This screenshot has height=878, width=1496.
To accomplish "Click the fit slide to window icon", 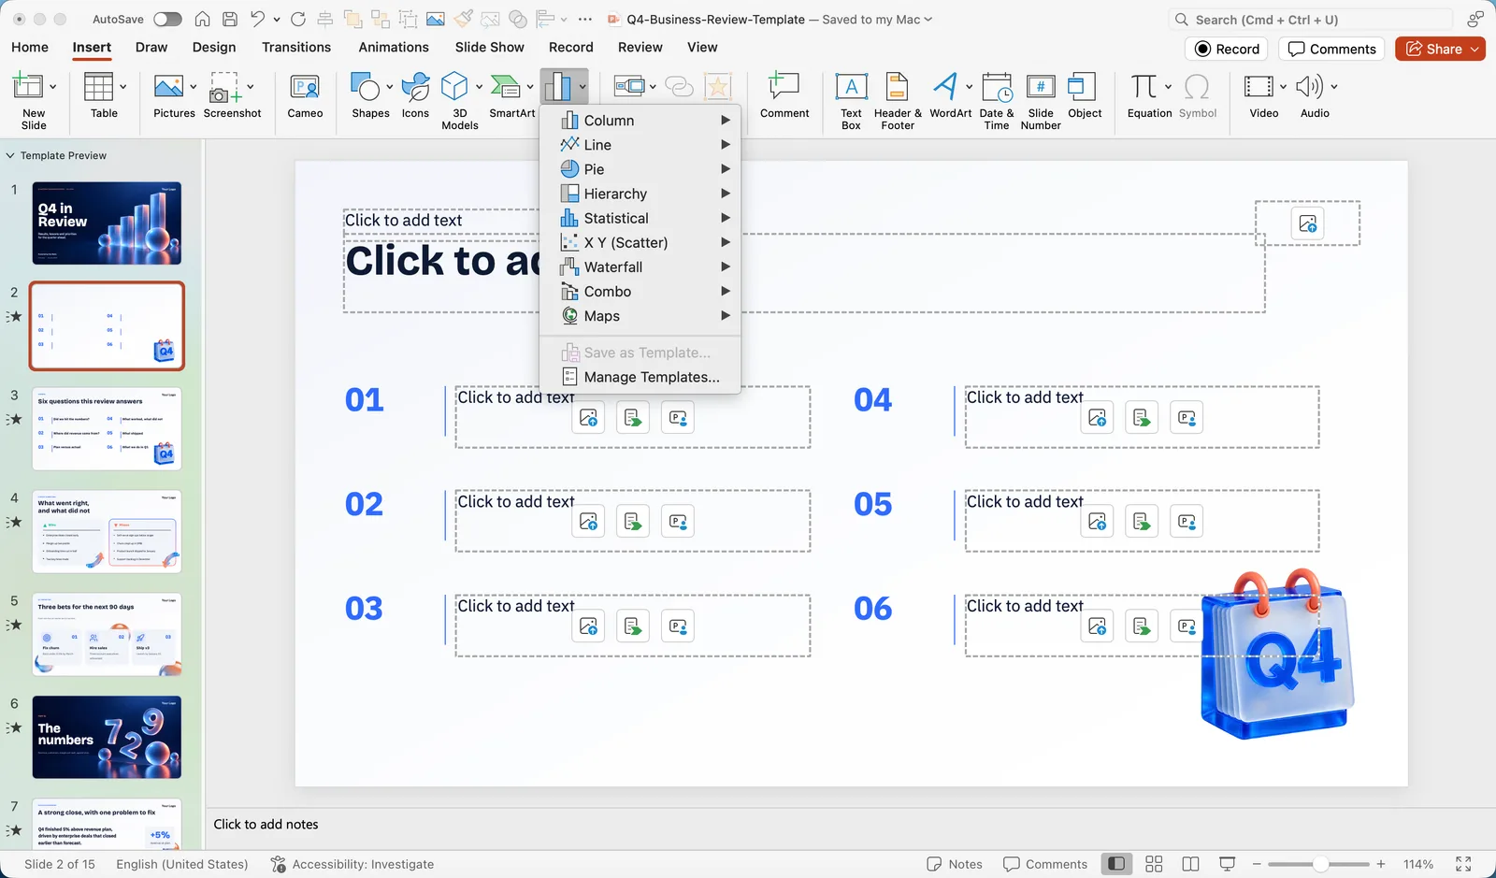I will (1463, 864).
